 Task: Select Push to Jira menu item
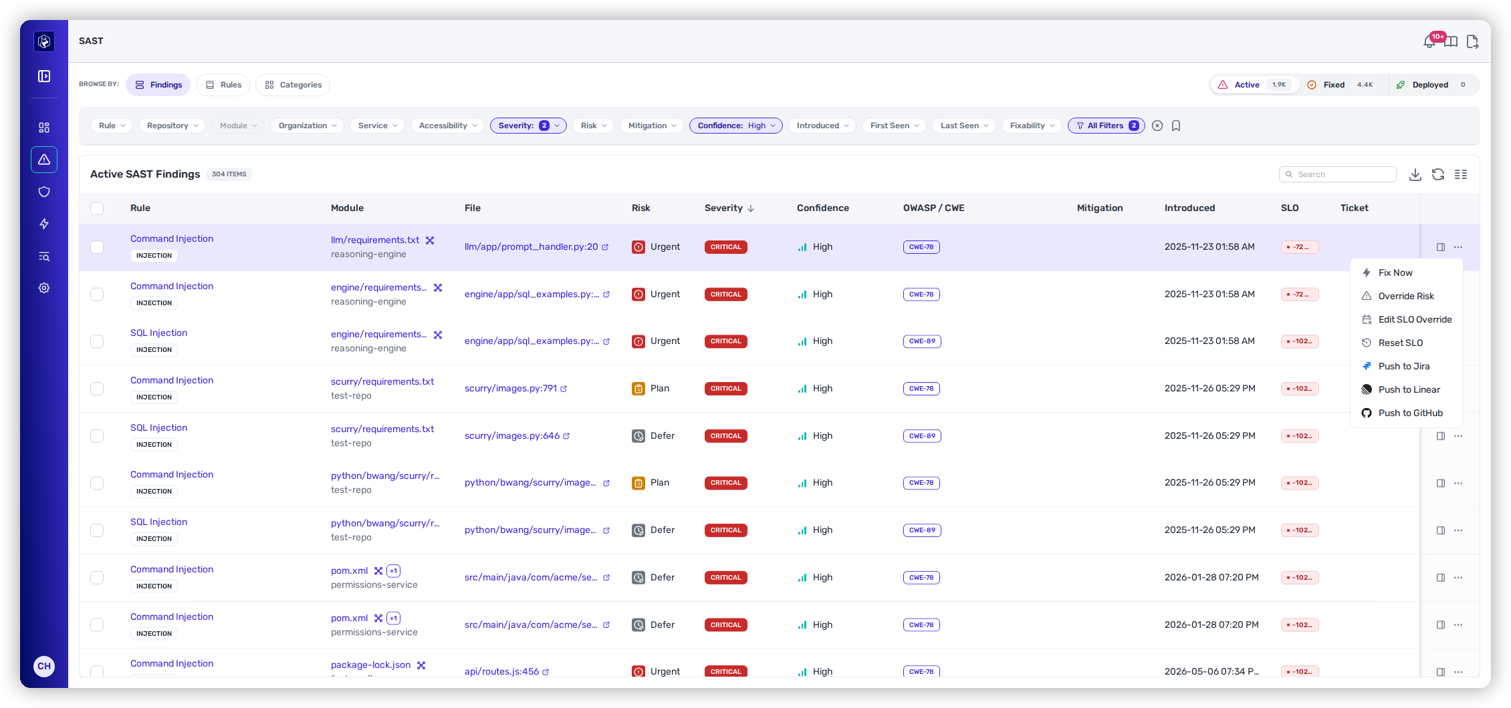pos(1407,366)
